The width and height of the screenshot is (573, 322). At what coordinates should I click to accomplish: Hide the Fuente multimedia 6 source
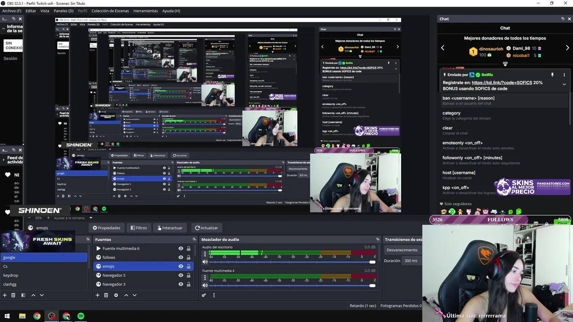click(181, 249)
